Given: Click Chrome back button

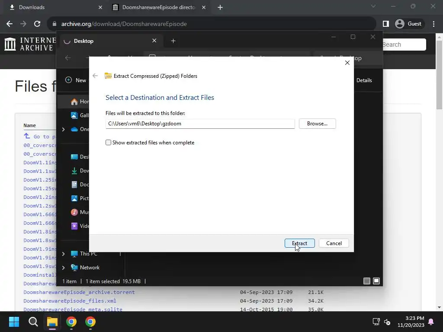Looking at the screenshot, I should [10, 24].
